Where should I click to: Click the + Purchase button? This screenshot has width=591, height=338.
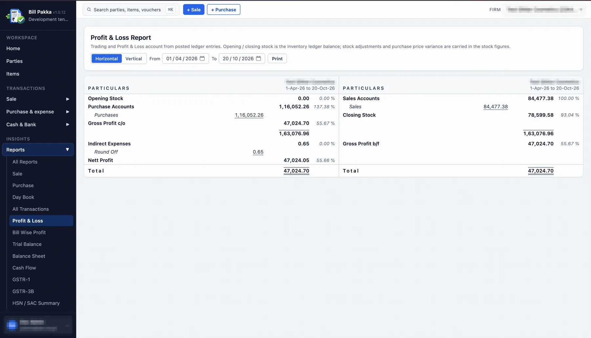224,10
